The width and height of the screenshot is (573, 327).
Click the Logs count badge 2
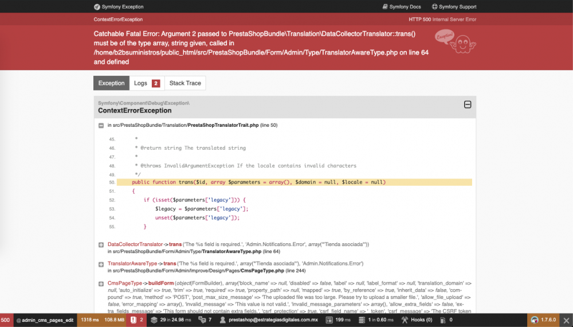click(x=156, y=83)
